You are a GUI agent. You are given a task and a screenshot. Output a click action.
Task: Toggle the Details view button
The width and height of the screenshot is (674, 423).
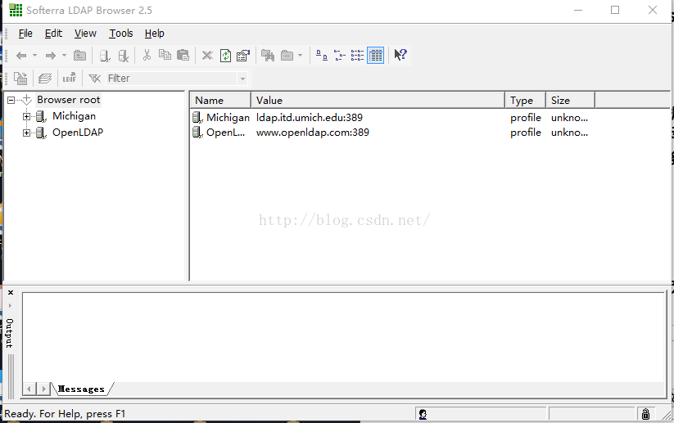tap(376, 56)
